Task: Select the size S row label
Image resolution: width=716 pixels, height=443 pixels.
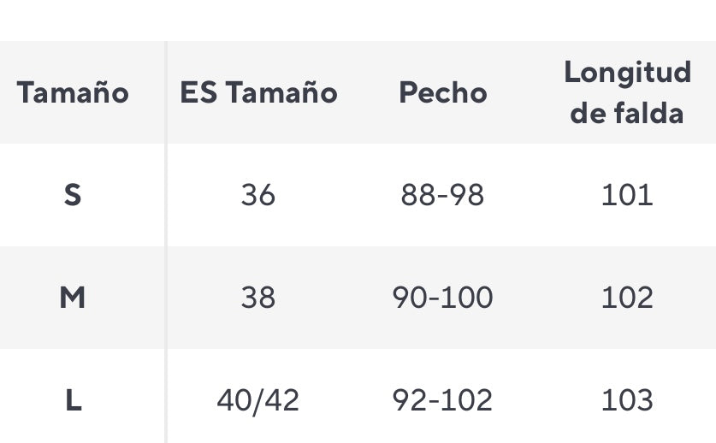Action: (x=73, y=195)
